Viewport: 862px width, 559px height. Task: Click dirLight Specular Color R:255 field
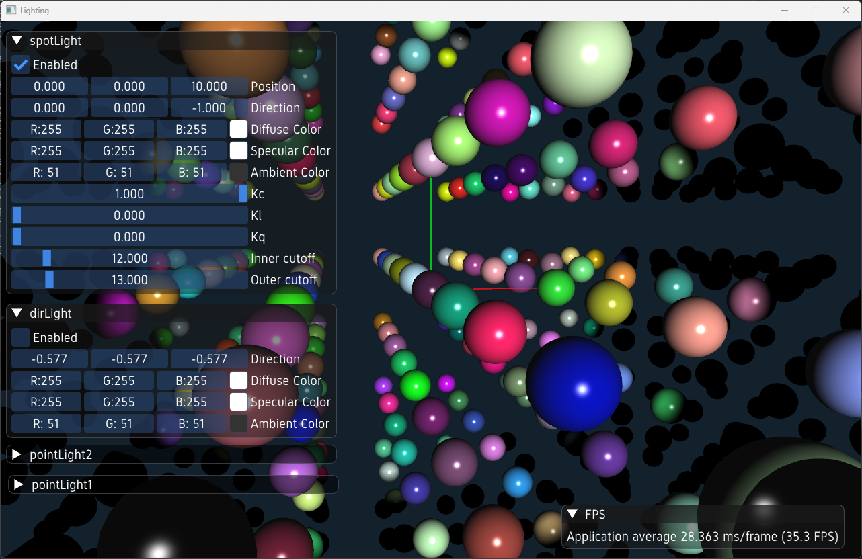(x=46, y=402)
